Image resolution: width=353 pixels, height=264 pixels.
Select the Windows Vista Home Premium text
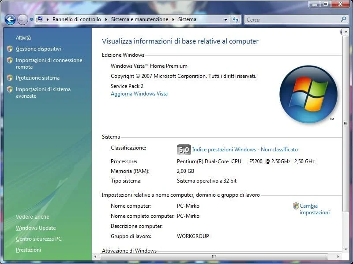(x=149, y=66)
